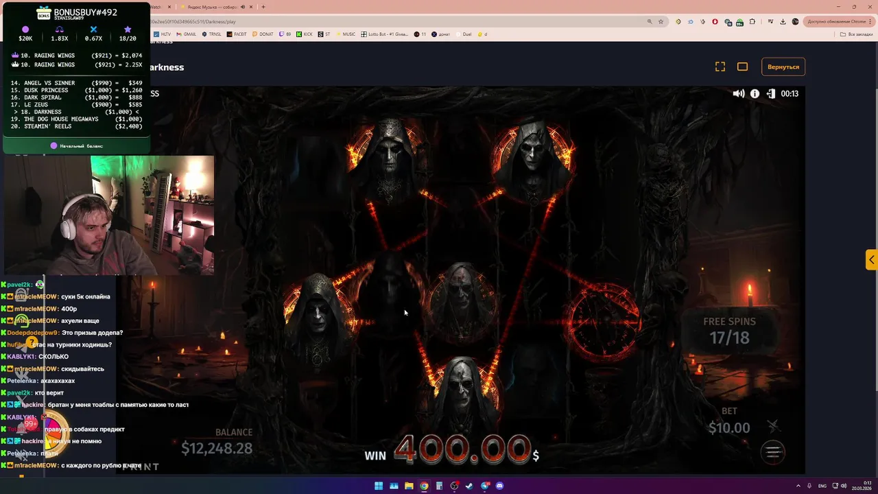Click the exit door icon beside timer
The width and height of the screenshot is (878, 494).
[x=771, y=93]
